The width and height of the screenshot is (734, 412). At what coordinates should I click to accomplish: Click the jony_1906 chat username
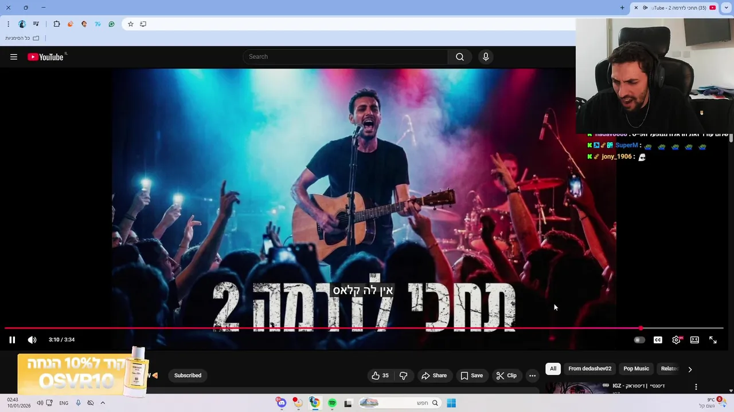(616, 157)
